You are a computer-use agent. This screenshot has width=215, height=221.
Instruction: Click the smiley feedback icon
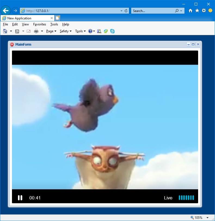pyautogui.click(x=210, y=11)
